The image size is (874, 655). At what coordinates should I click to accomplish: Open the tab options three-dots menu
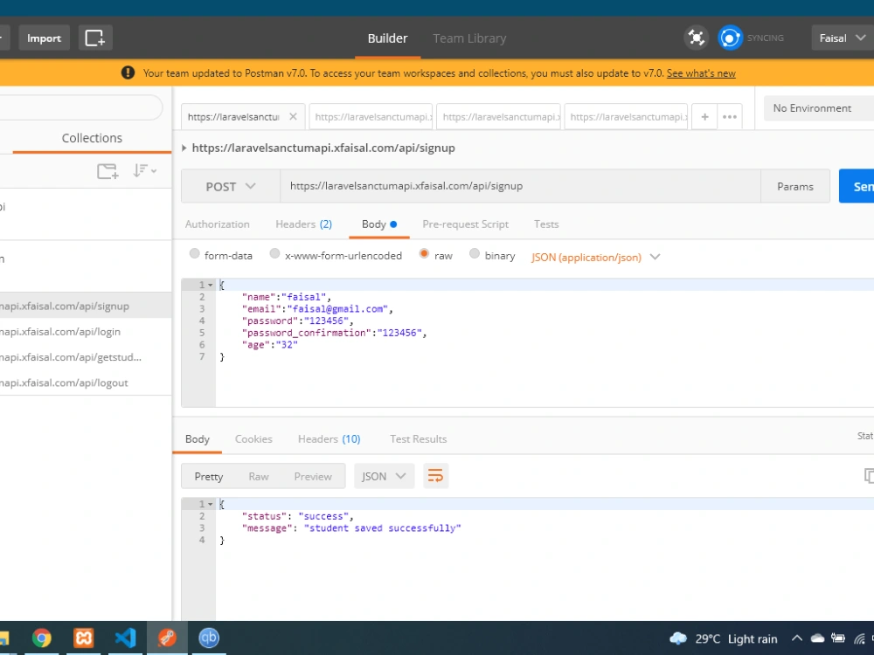(730, 116)
